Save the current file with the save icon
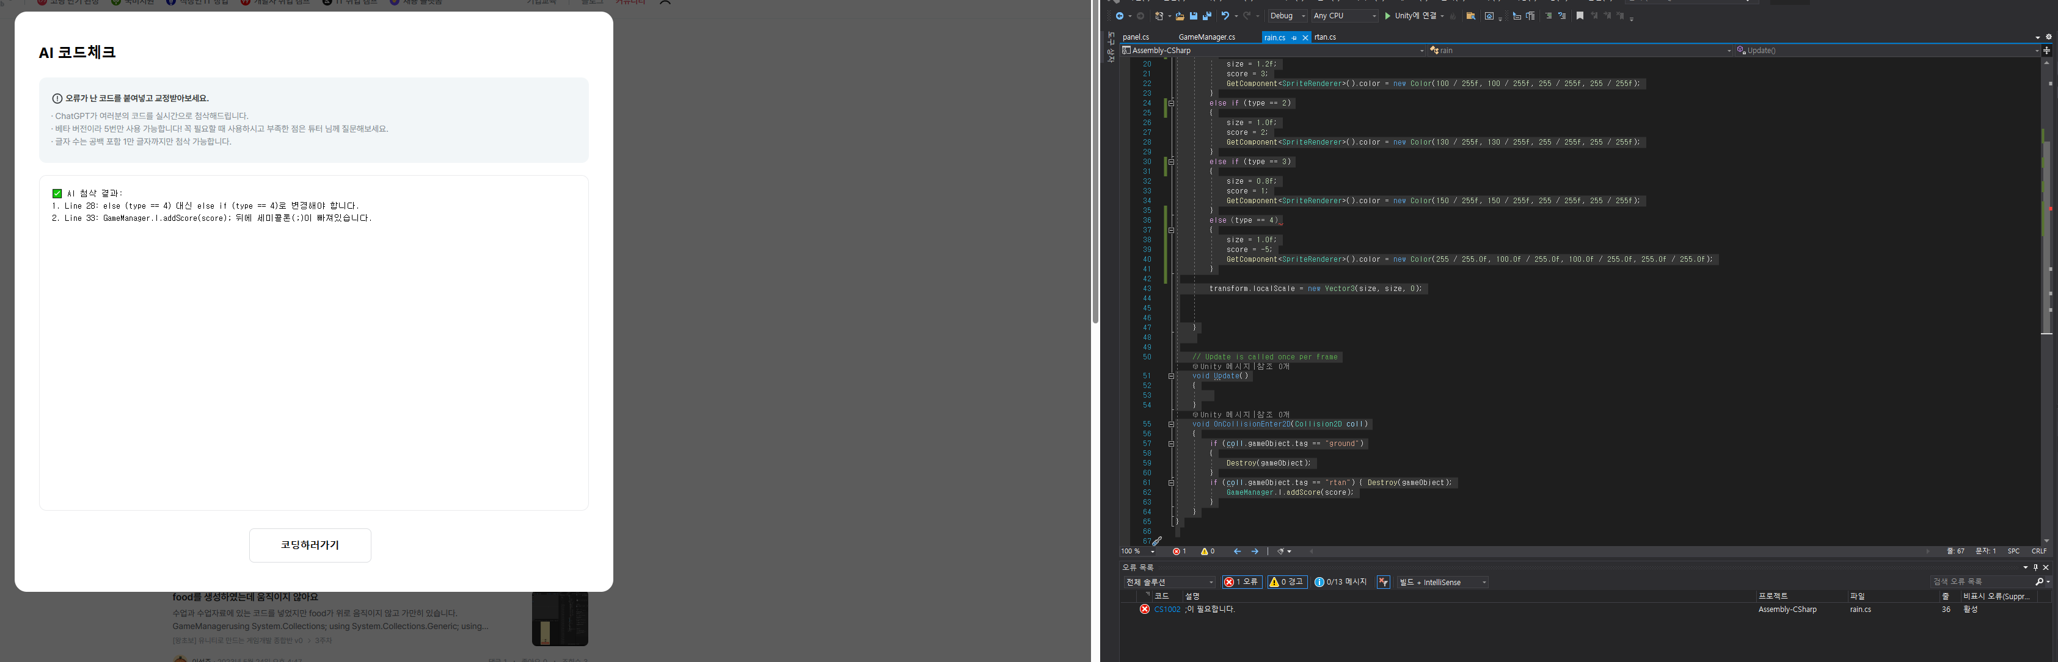2058x662 pixels. click(x=1194, y=16)
